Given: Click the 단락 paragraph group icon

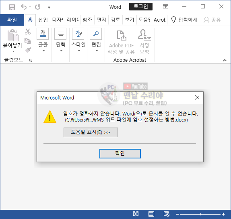Looking at the screenshot, I should pos(60,34).
